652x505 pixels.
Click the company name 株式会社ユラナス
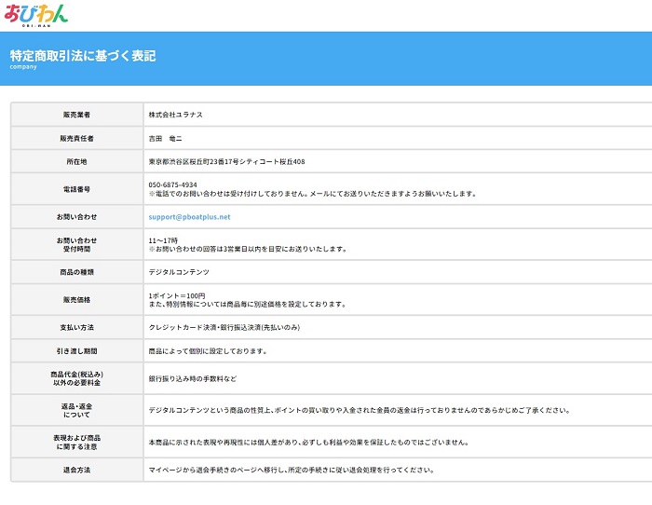(175, 115)
